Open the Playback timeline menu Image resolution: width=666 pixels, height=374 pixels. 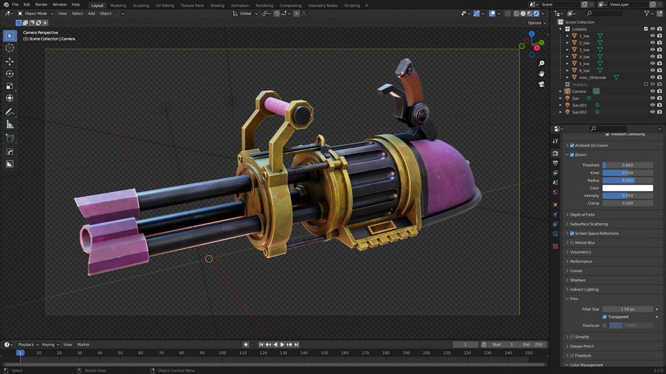(x=28, y=345)
